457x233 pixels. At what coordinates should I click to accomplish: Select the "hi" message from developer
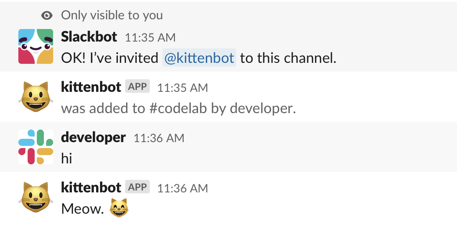67,158
